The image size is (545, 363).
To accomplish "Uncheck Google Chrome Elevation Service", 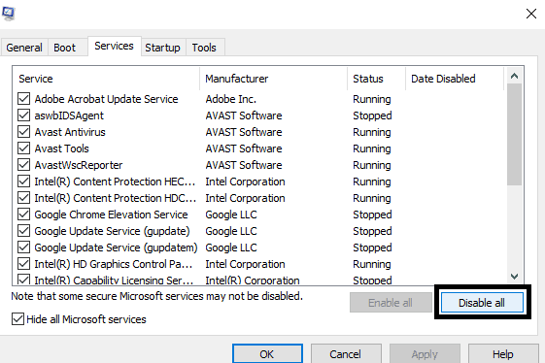I will coord(23,214).
